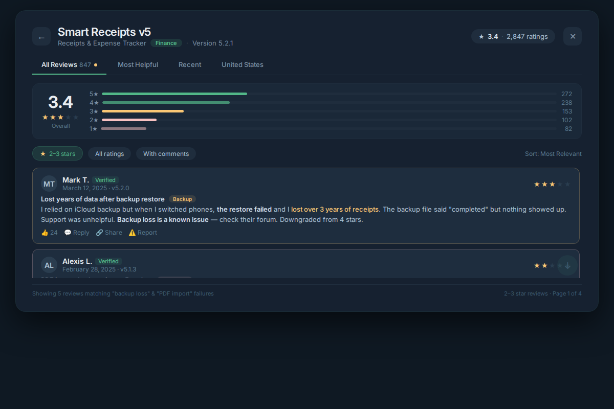The width and height of the screenshot is (614, 409).
Task: Click the 272 count for 5-star reviews
Action: click(x=566, y=94)
